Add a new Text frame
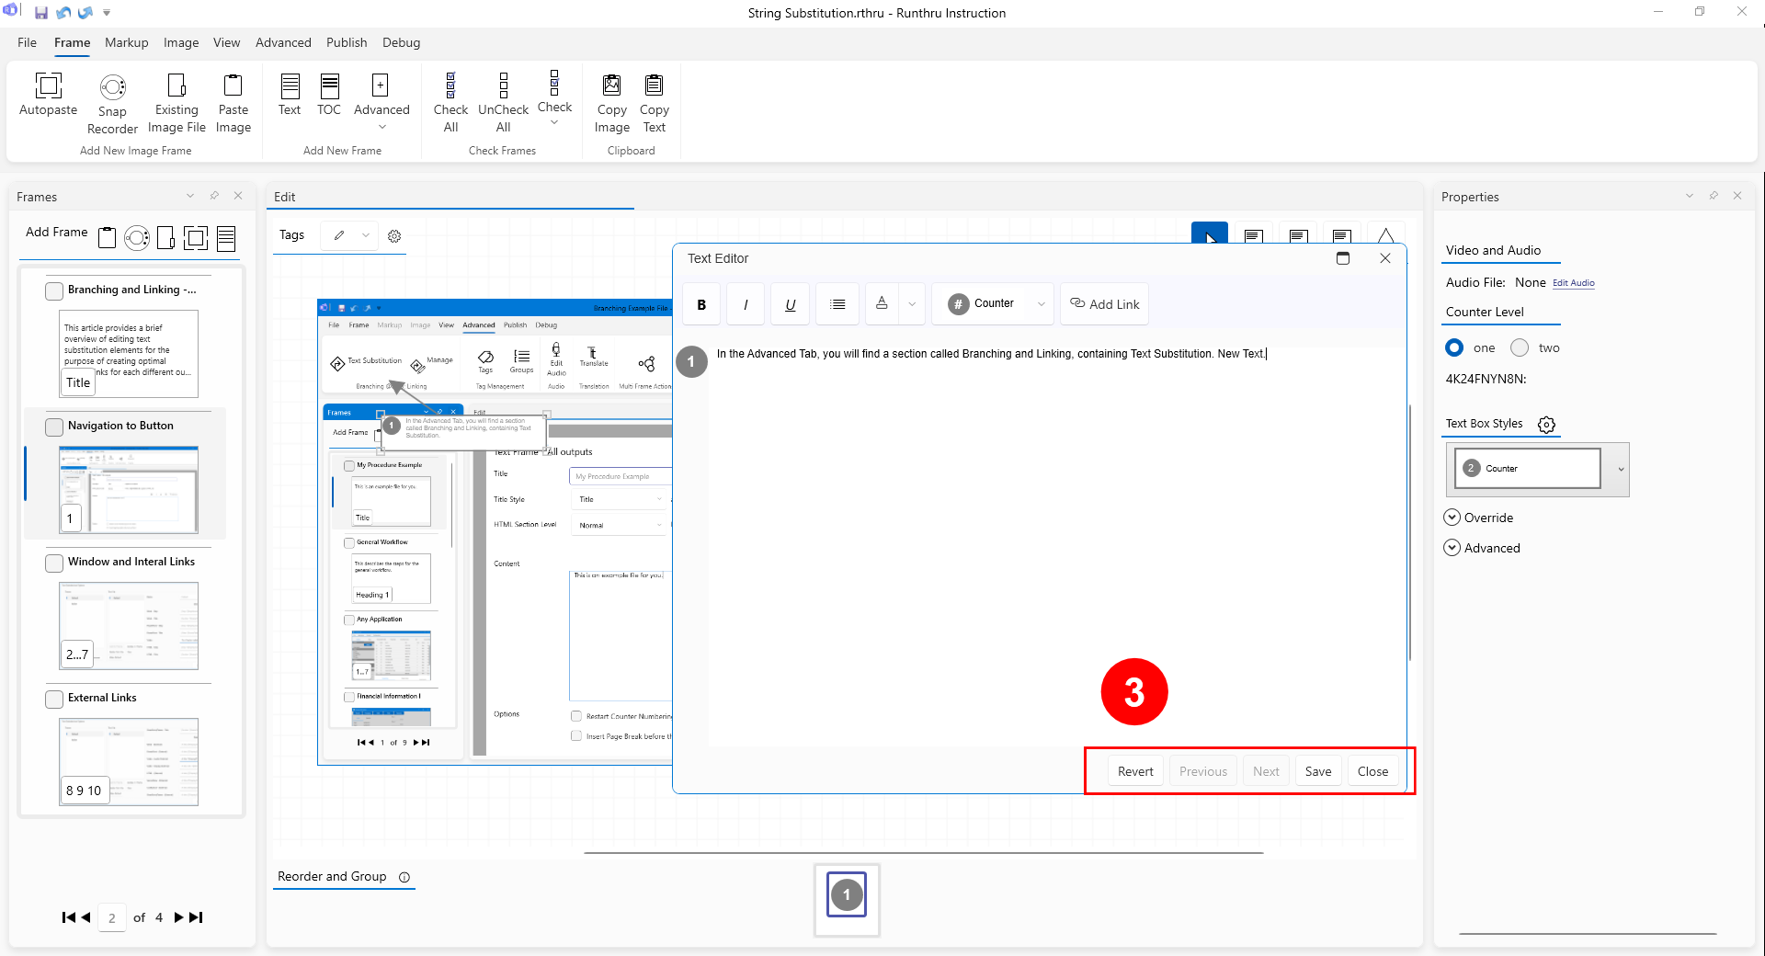 coord(290,86)
